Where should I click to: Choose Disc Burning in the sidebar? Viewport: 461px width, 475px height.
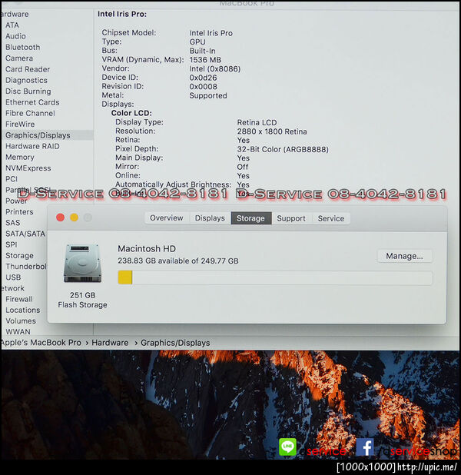point(28,91)
